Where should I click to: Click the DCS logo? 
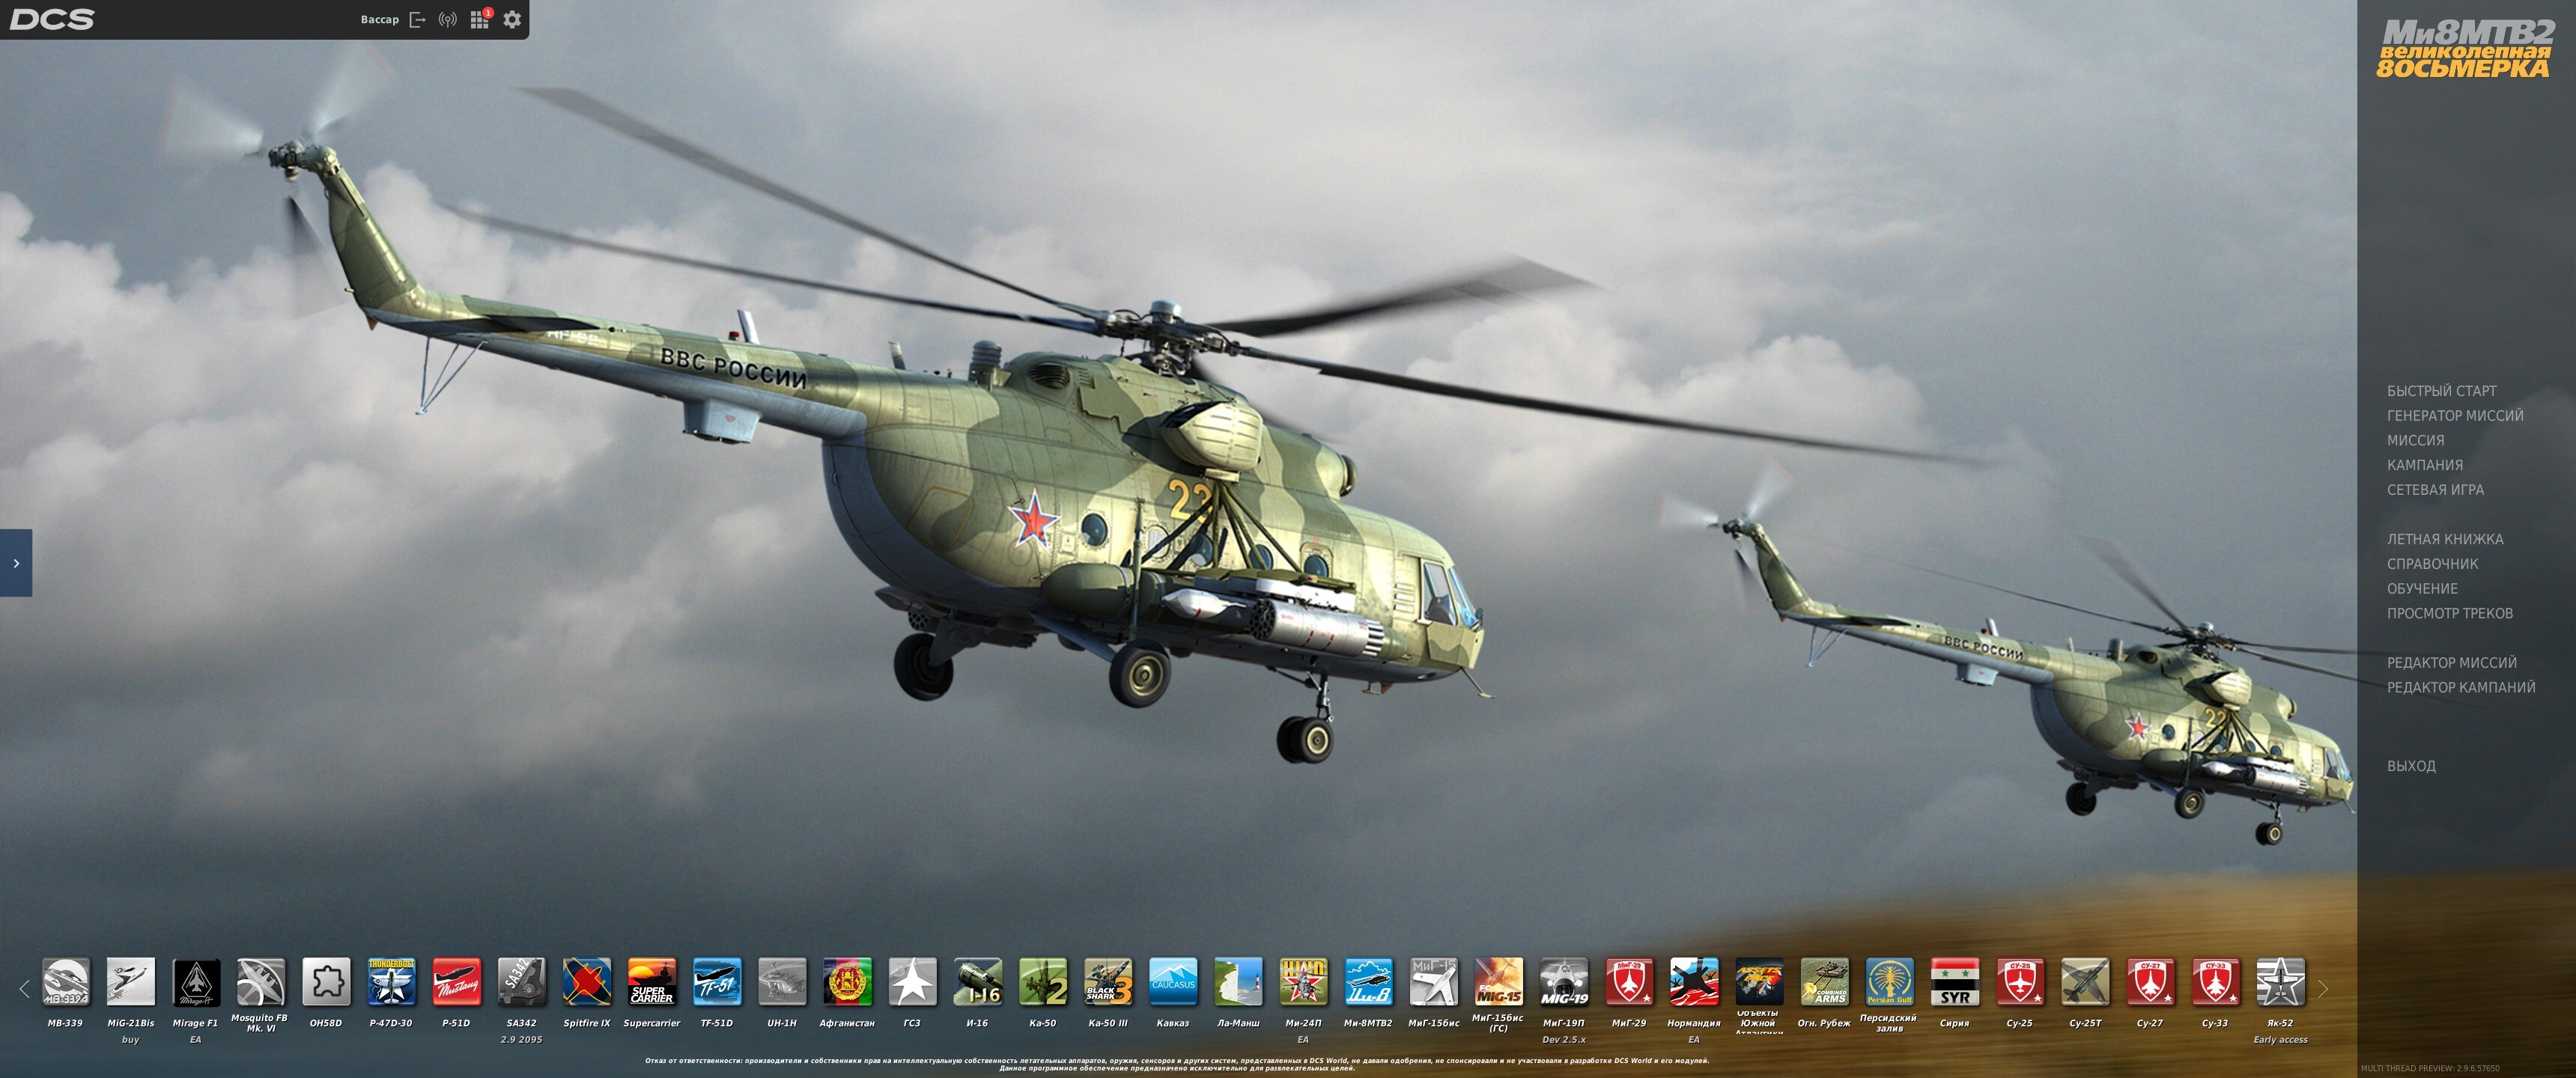52,19
